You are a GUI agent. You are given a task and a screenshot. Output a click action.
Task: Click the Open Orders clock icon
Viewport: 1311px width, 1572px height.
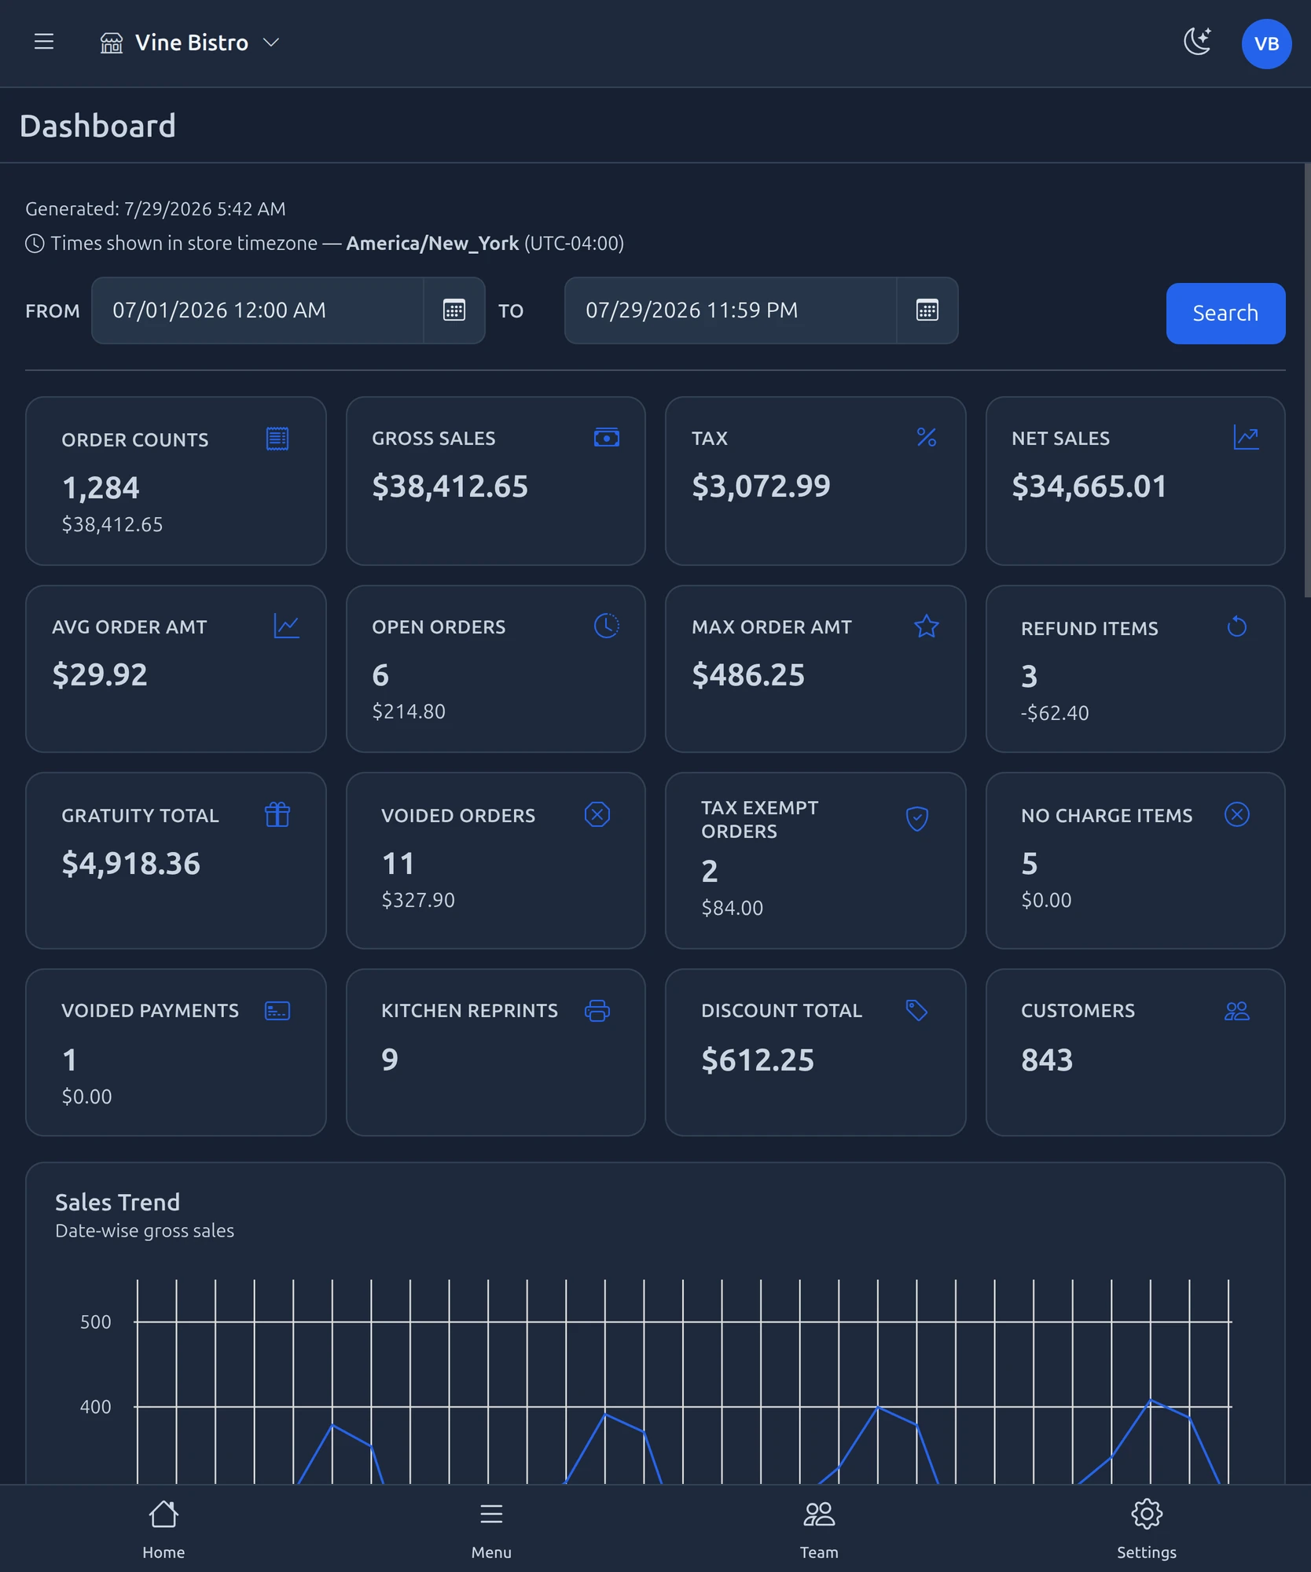607,626
